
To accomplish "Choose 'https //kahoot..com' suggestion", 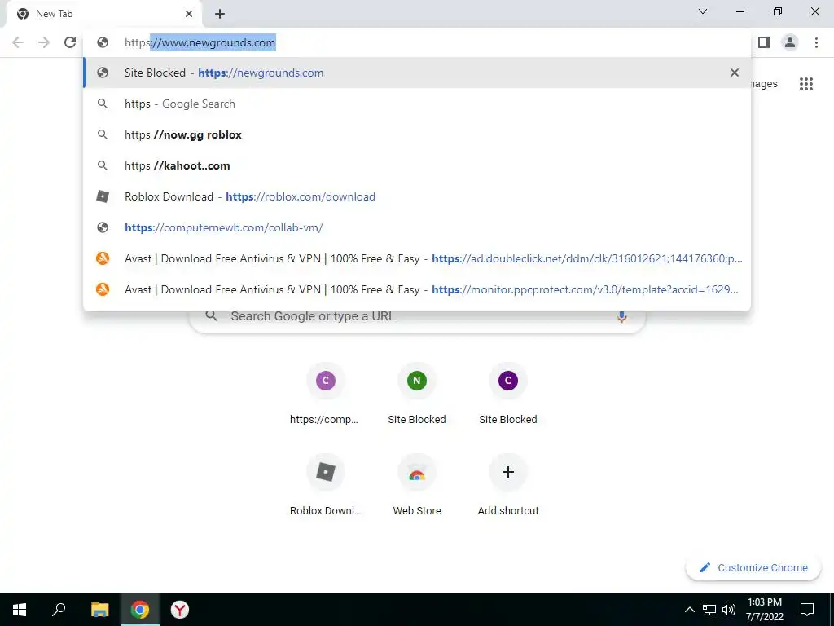I will [417, 165].
